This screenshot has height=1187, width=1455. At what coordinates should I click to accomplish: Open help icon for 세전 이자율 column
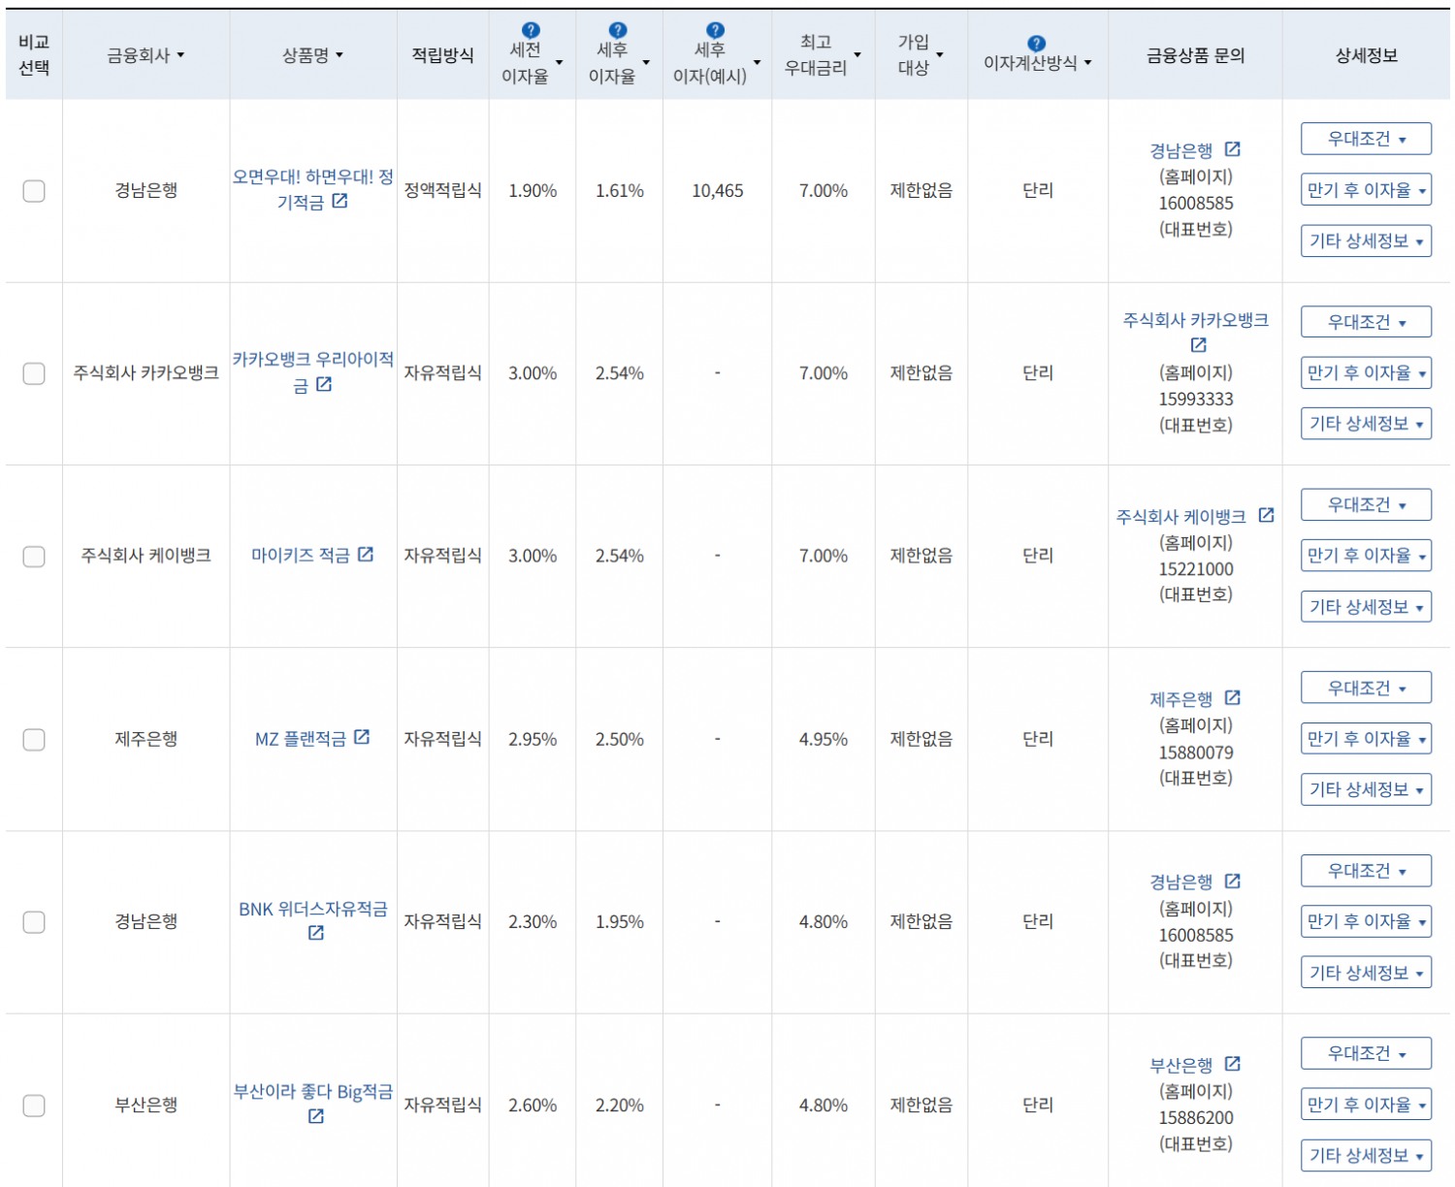[531, 30]
